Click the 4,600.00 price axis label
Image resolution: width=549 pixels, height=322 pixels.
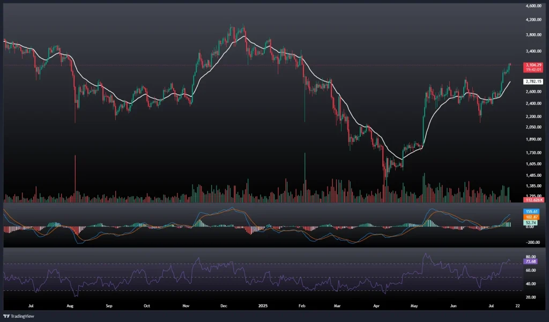pyautogui.click(x=533, y=6)
